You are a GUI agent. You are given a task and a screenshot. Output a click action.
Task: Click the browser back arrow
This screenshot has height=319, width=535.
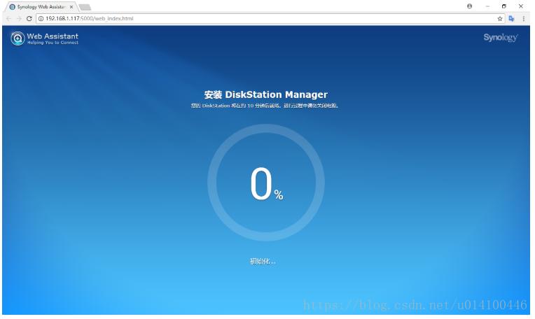pos(9,19)
